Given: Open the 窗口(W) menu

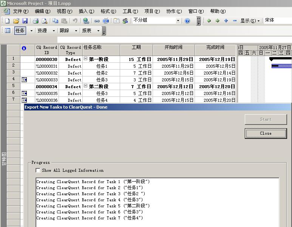Looking at the screenshot, I should click(196, 11).
